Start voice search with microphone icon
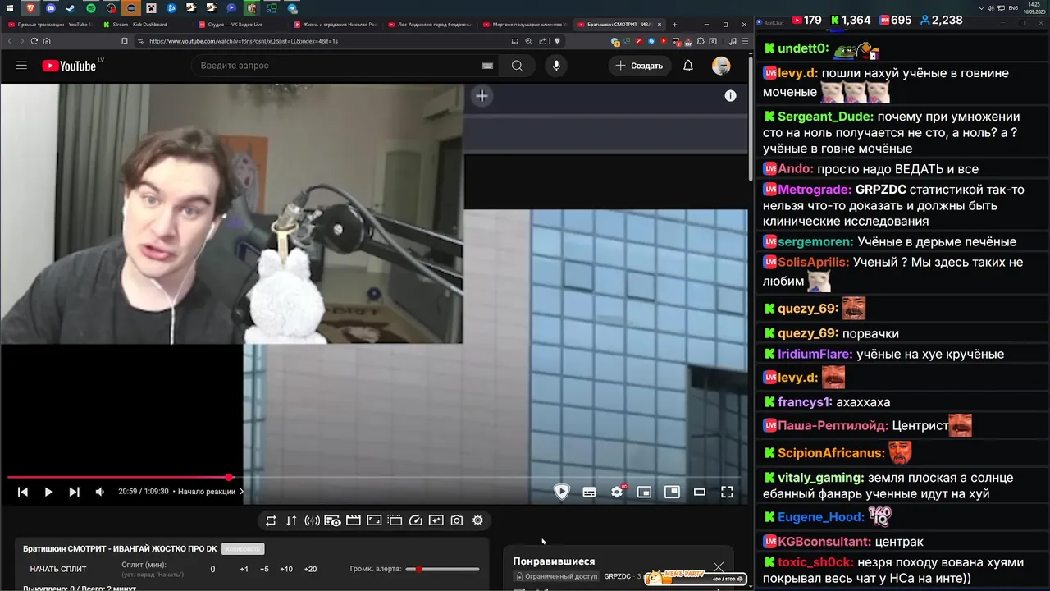This screenshot has width=1050, height=591. pos(556,66)
